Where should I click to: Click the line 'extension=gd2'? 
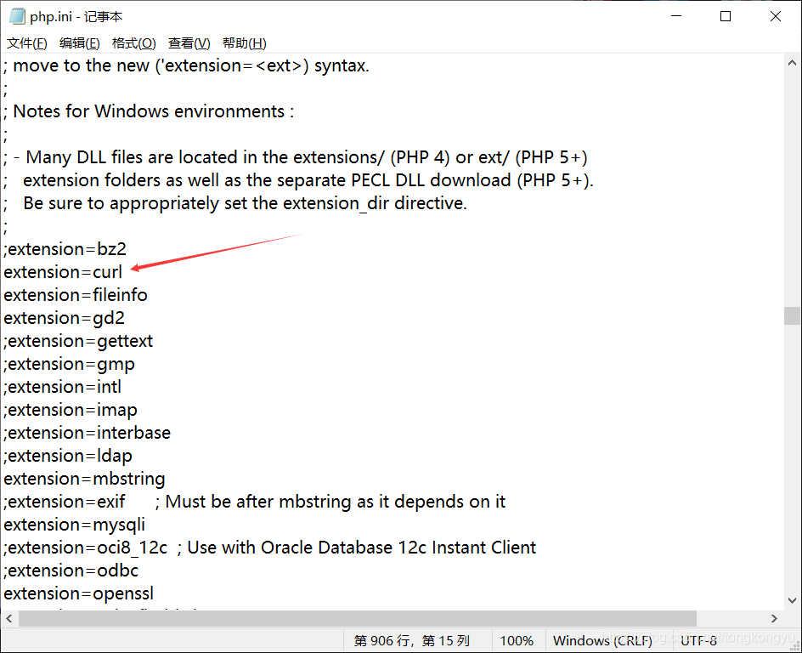pos(64,318)
